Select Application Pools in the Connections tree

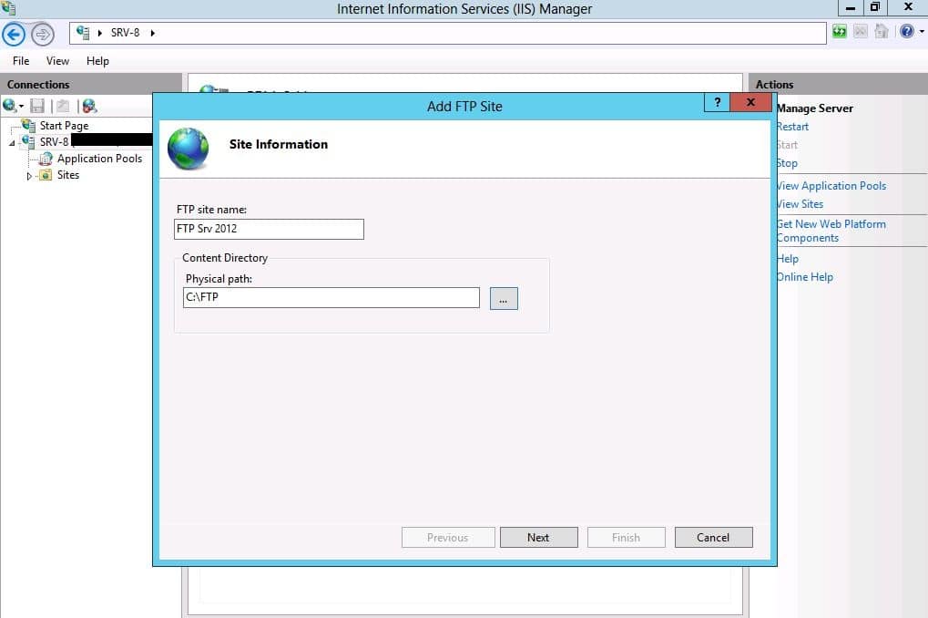pyautogui.click(x=99, y=159)
